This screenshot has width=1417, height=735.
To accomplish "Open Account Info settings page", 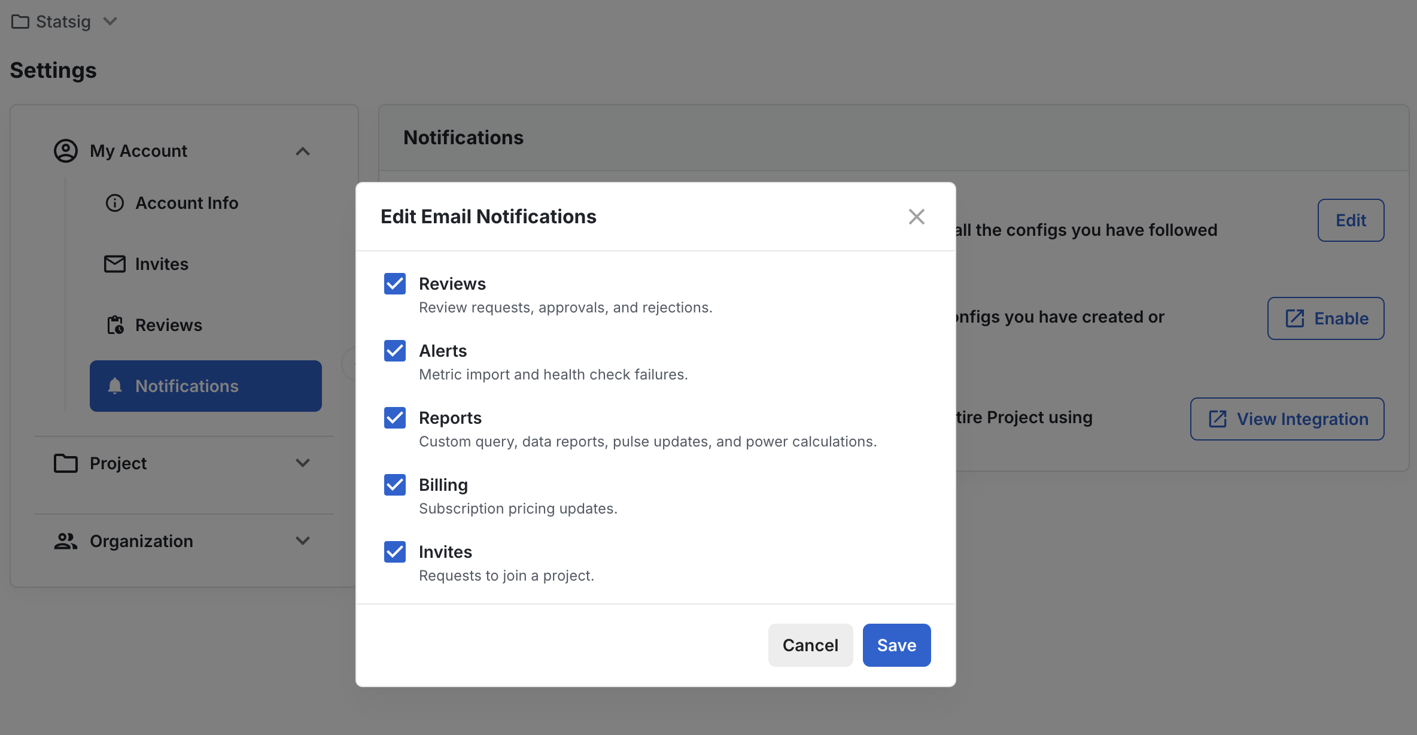I will [x=187, y=203].
